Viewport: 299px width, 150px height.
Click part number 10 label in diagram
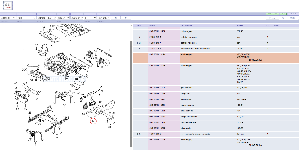click(x=102, y=67)
